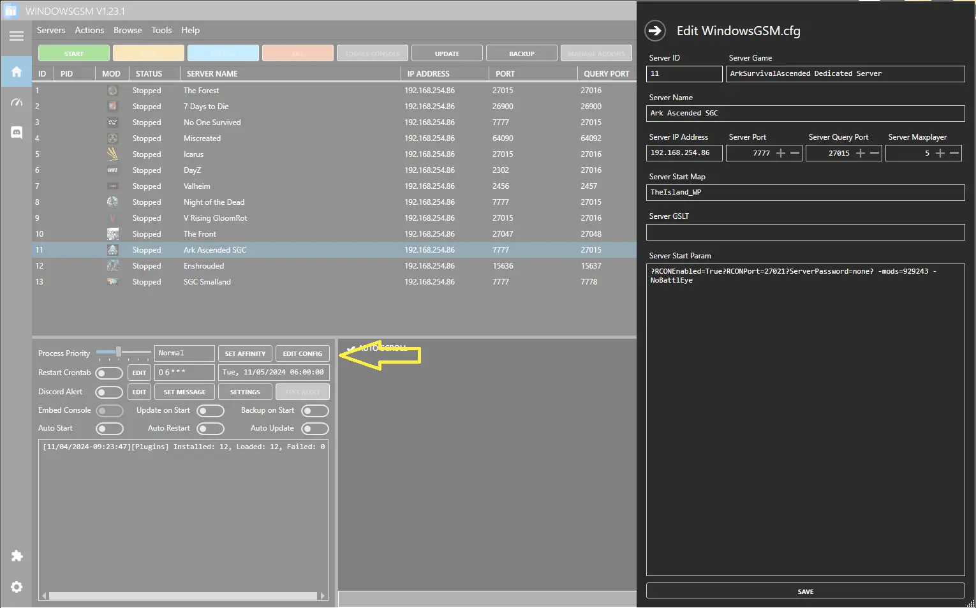Click the Server IP Address field
Screen dimensions: 976x608
click(x=684, y=153)
